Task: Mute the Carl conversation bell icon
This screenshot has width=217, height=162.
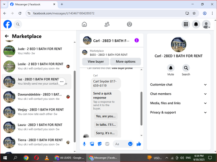Action: [171, 68]
